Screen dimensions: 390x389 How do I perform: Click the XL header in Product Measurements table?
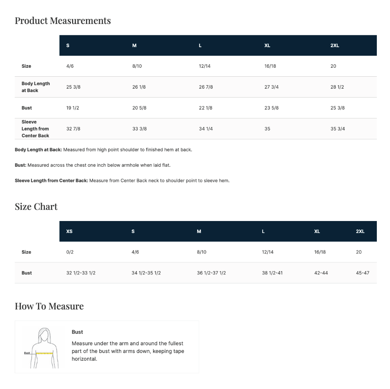pyautogui.click(x=267, y=46)
